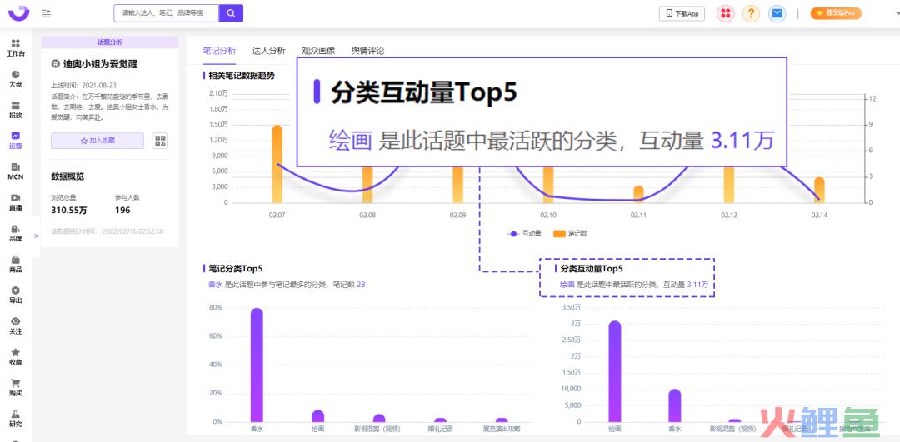This screenshot has height=442, width=900.
Task: Click the purple logo icon
Action: pyautogui.click(x=18, y=12)
